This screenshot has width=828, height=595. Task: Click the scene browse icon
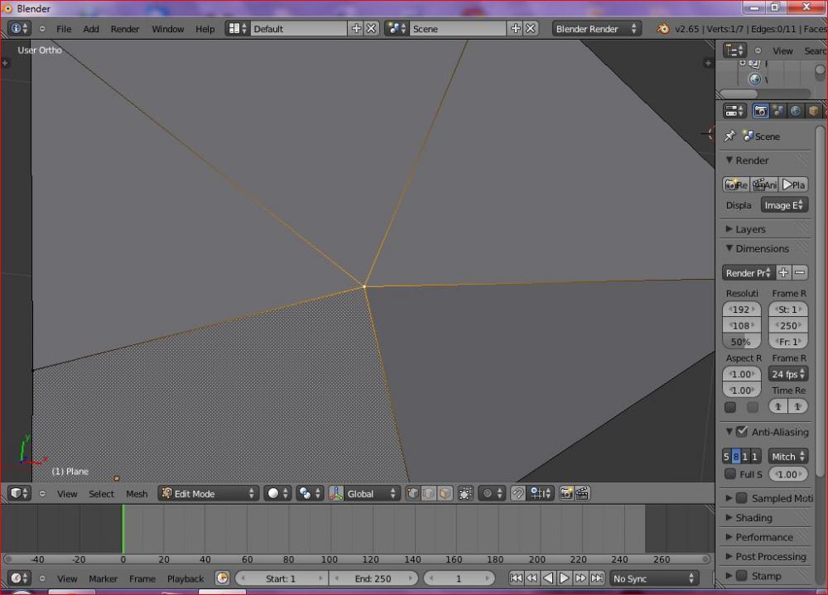(x=397, y=28)
